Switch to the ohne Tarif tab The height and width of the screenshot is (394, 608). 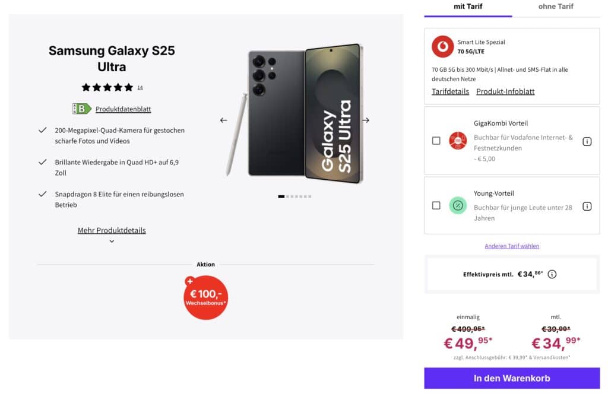click(556, 6)
